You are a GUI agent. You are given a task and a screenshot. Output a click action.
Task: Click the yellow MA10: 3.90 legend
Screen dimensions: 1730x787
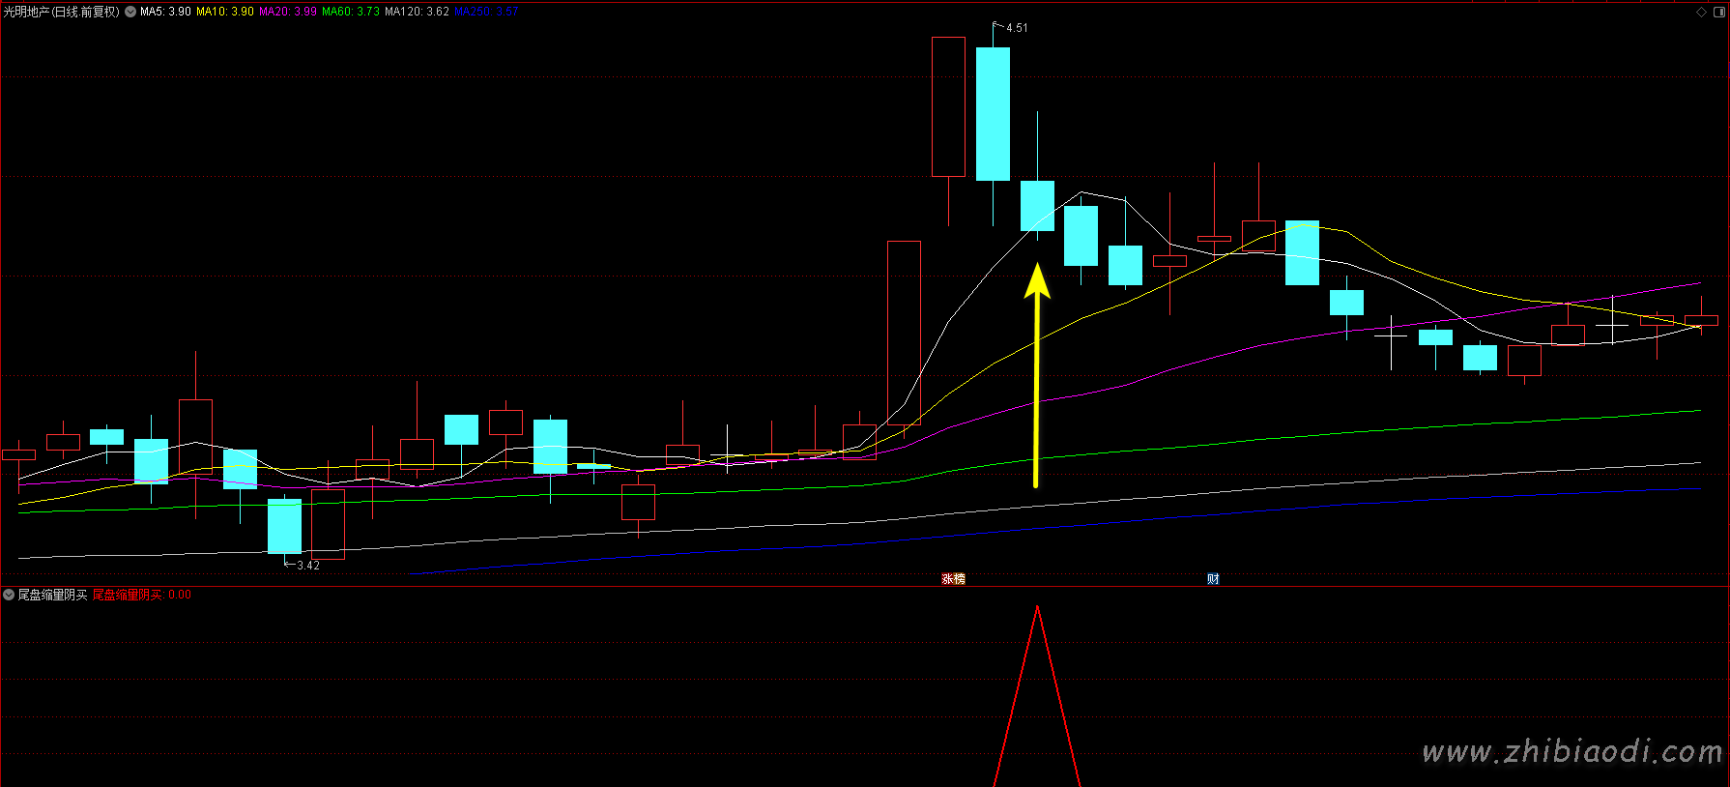coord(224,12)
